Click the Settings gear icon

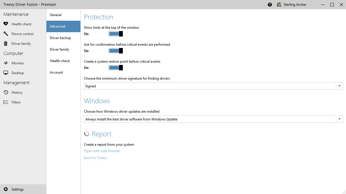coord(6,189)
